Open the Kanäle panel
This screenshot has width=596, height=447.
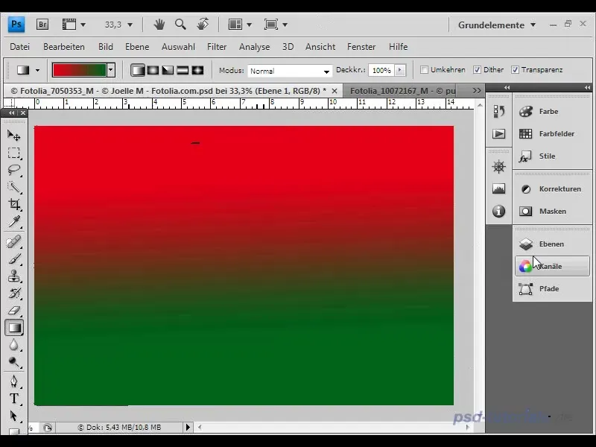tap(552, 266)
